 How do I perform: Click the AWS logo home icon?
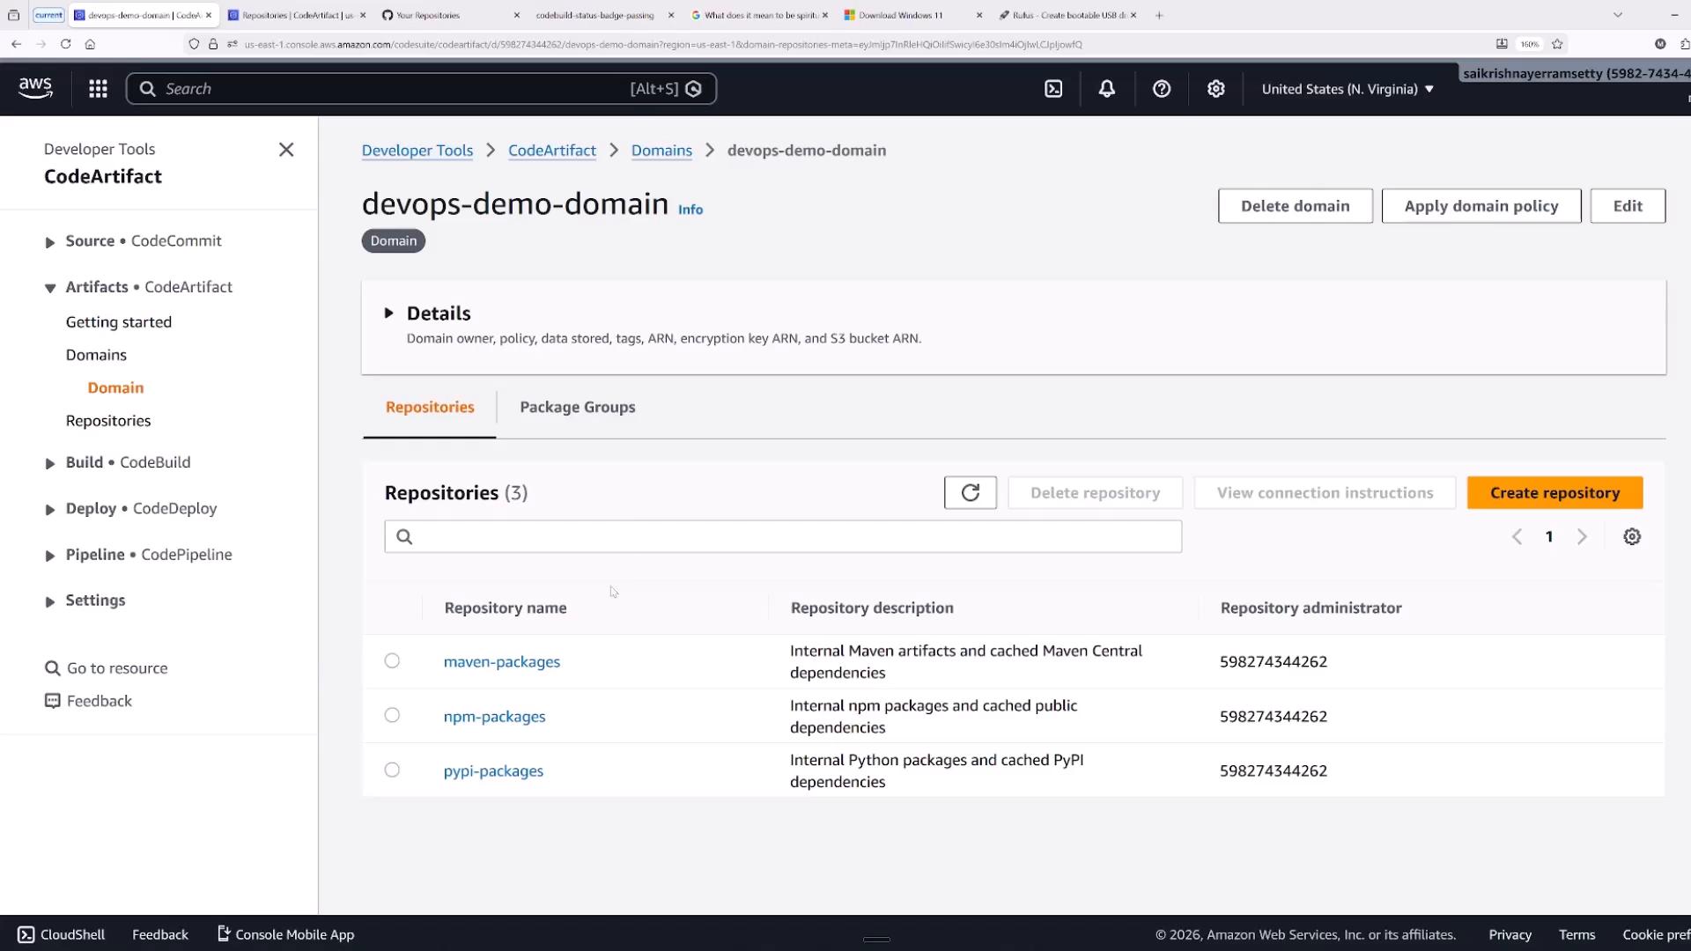[x=35, y=88]
